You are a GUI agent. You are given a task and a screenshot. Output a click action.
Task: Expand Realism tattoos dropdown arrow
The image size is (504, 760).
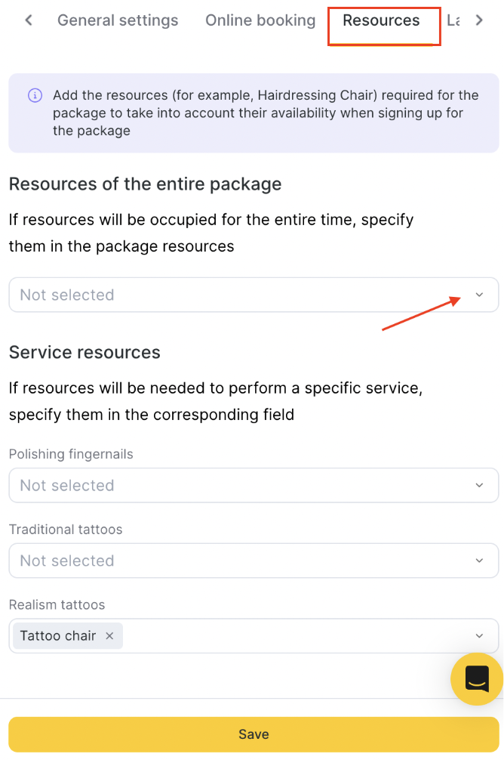(x=479, y=636)
